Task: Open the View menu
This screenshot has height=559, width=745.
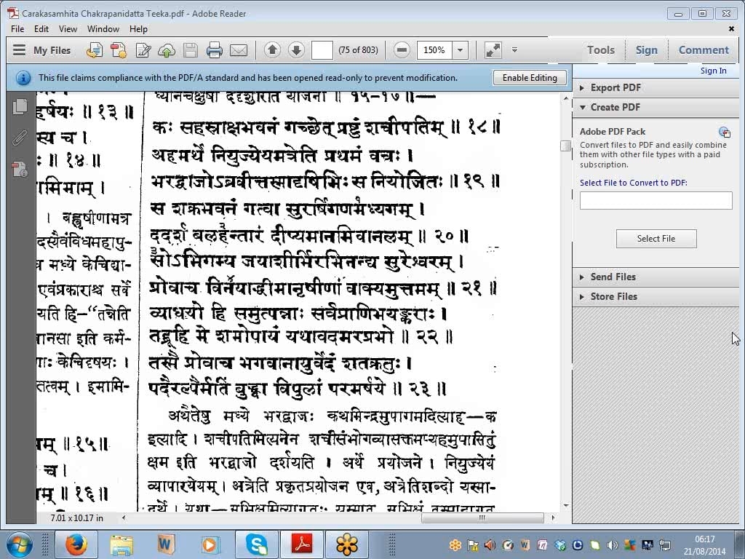Action: [68, 29]
